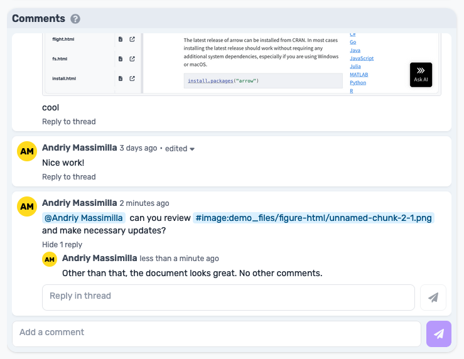Click the Python language link

[x=358, y=82]
